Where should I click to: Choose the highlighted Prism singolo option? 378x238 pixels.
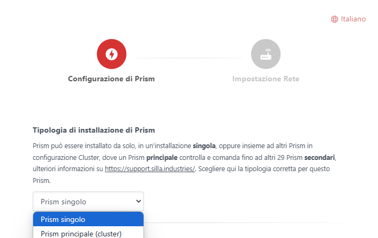[88, 219]
